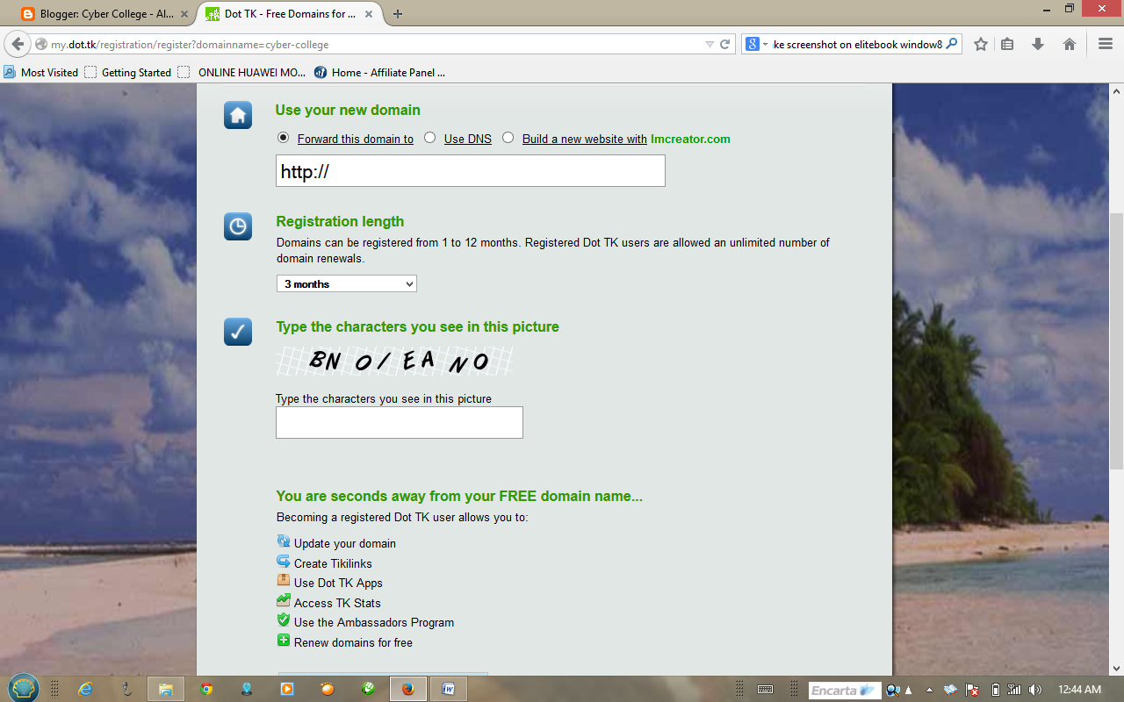This screenshot has height=702, width=1124.
Task: Click the clock icon beside Registration length
Action: pyautogui.click(x=238, y=226)
